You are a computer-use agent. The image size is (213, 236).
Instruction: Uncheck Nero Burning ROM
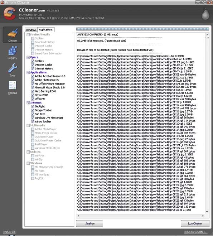point(33,91)
